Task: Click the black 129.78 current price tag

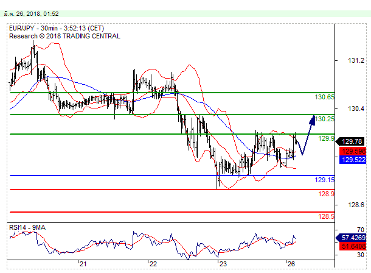Action: tap(351, 141)
